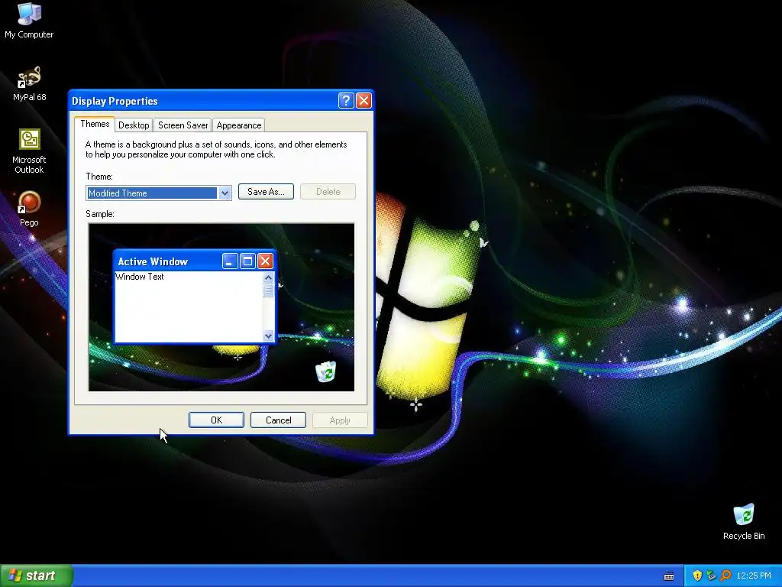Switch to the Themes tab
This screenshot has width=782, height=587.
95,124
